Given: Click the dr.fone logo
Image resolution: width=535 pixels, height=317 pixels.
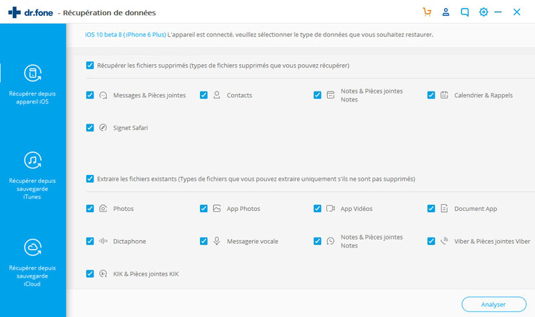Looking at the screenshot, I should coord(31,13).
